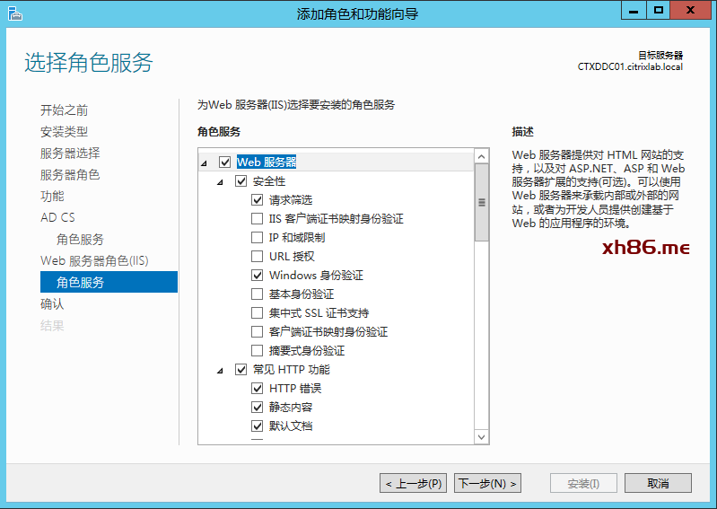This screenshot has height=509, width=717.
Task: Toggle the IP 和域限制 checkbox
Action: pyautogui.click(x=258, y=238)
